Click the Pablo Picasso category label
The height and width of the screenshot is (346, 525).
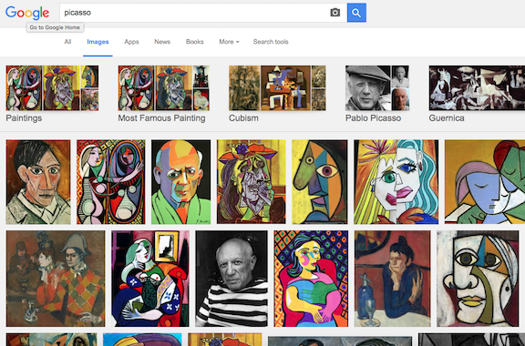[x=374, y=118]
